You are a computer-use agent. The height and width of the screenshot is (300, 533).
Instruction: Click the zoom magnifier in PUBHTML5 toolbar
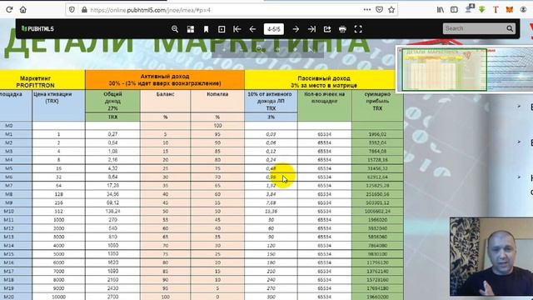pyautogui.click(x=175, y=29)
